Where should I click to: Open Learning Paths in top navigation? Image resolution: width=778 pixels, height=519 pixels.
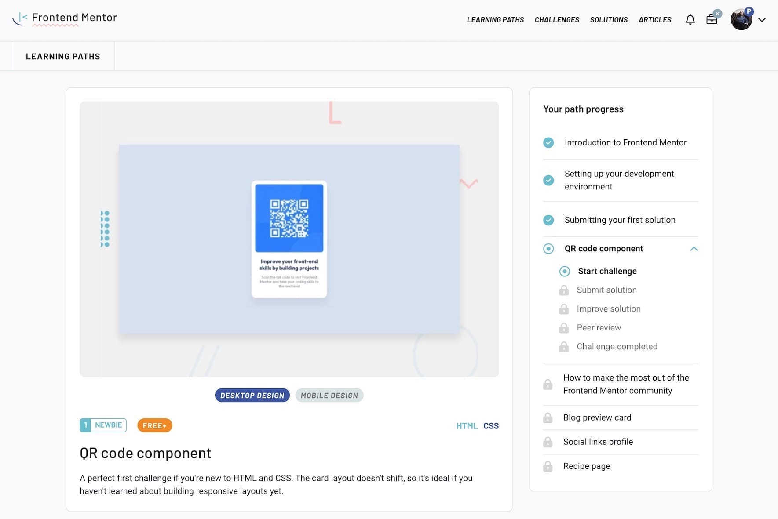click(495, 20)
